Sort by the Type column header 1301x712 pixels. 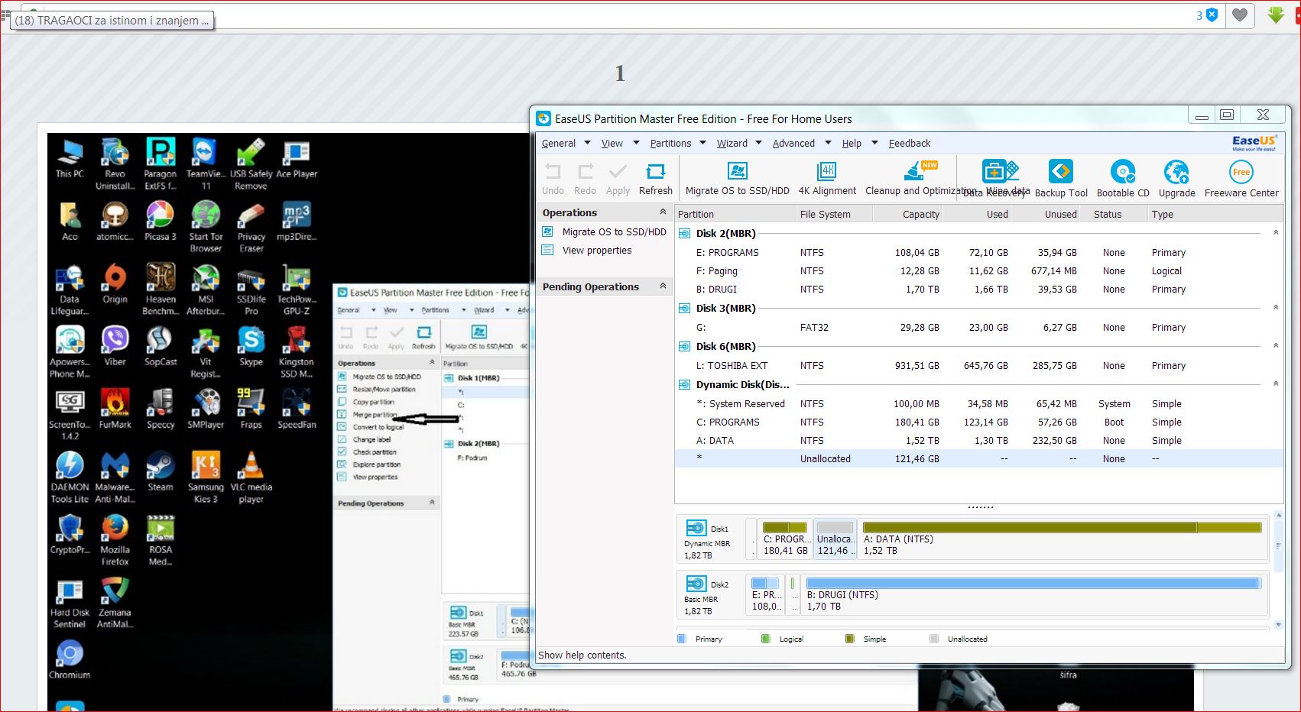coord(1215,215)
